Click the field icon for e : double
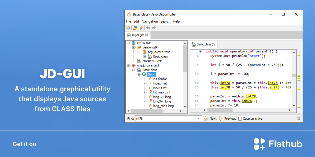 click(150, 78)
